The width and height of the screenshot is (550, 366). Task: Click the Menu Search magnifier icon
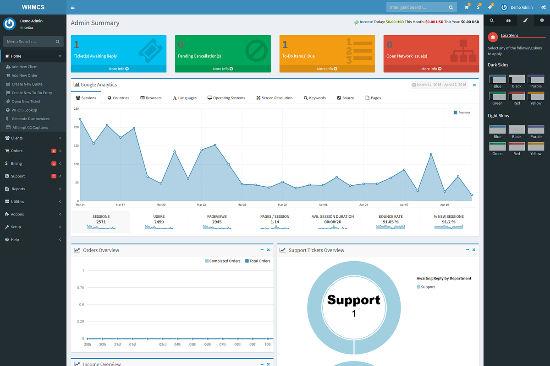point(58,42)
